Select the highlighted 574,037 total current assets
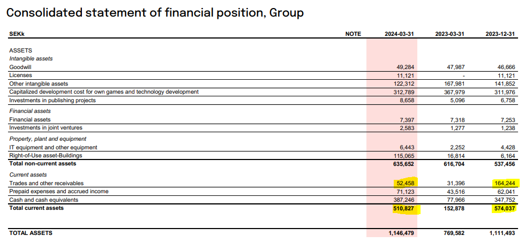Screen dimensions: 525x243 (505, 209)
